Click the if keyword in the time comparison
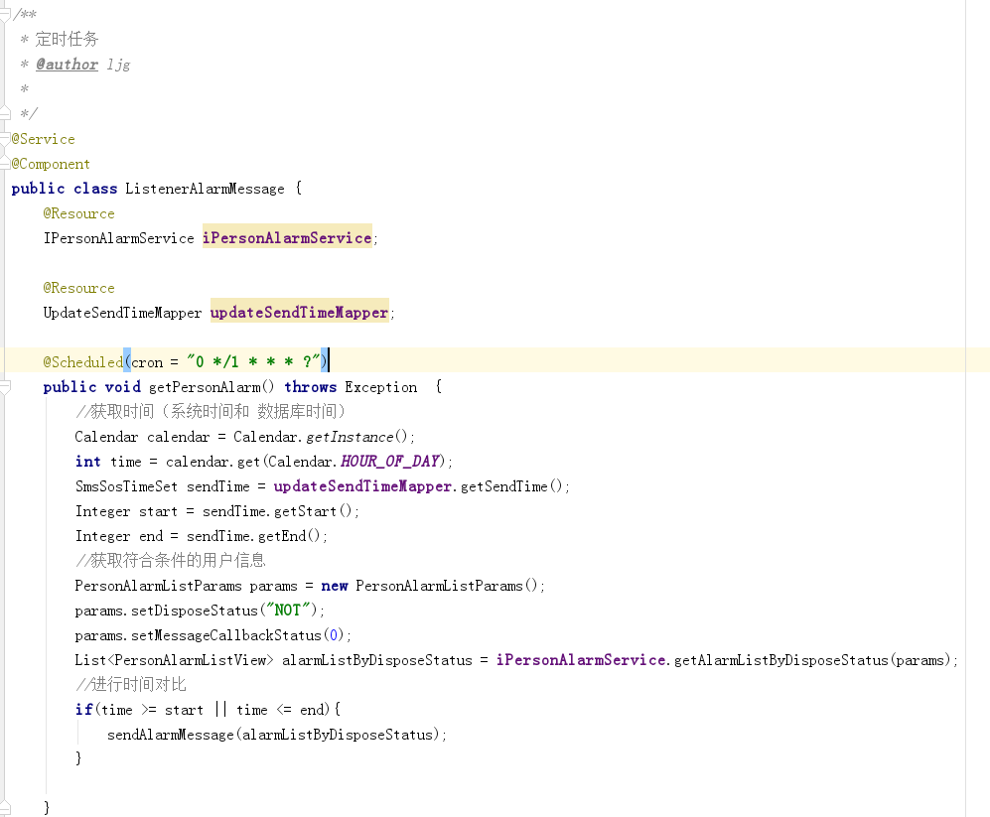 [x=83, y=710]
